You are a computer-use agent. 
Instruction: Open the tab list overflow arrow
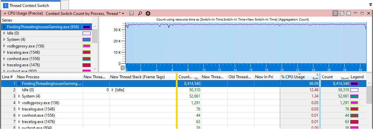point(370,5)
